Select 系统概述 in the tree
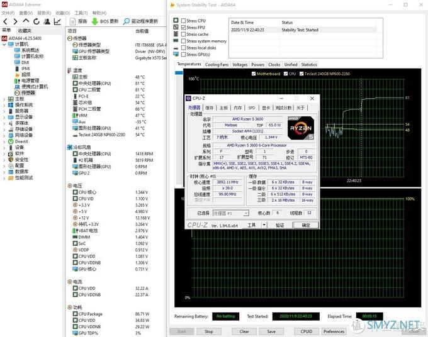 tap(26, 50)
